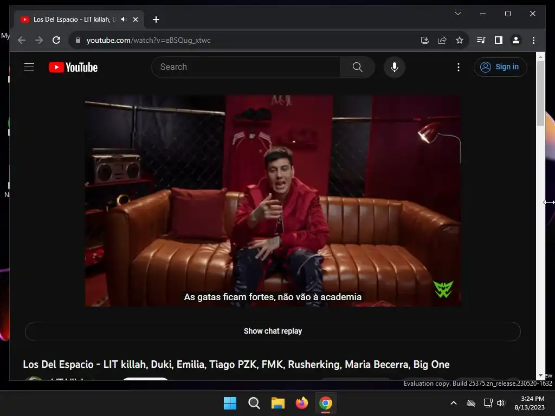Click the video player to pause playback
Image resolution: width=555 pixels, height=416 pixels.
point(273,200)
